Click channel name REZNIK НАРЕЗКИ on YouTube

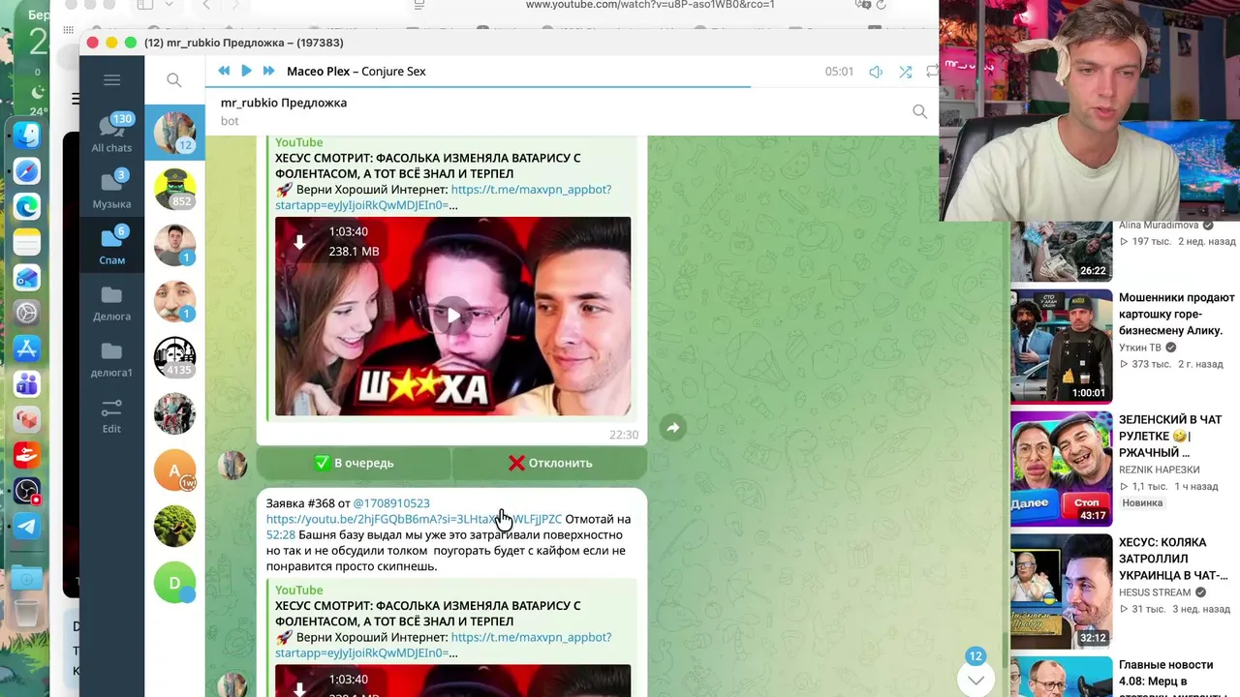point(1160,470)
